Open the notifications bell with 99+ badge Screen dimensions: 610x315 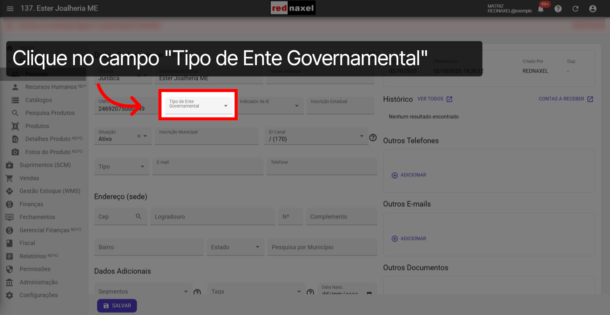541,9
